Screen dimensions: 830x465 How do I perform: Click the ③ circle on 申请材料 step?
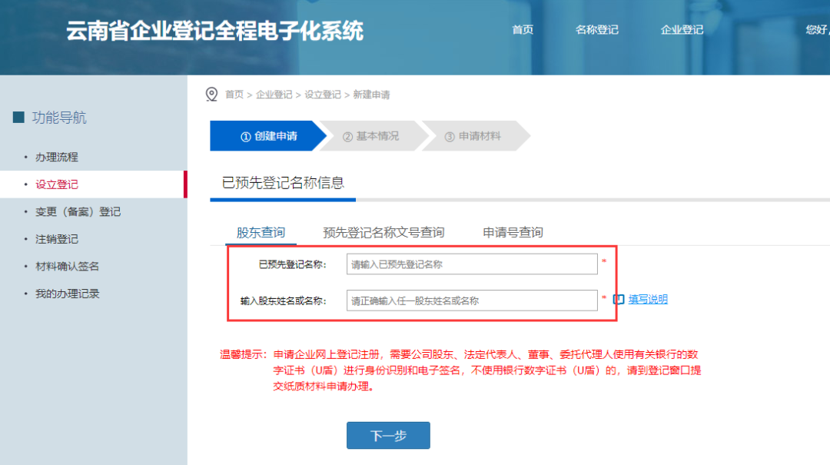point(453,136)
